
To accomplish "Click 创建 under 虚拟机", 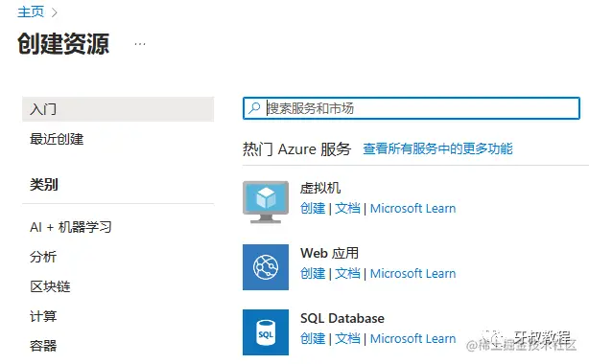I will (313, 208).
